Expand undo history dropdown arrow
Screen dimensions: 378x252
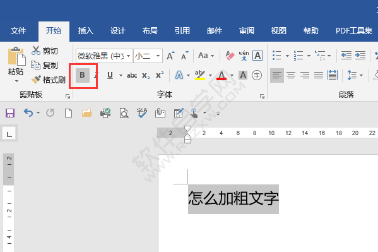38,112
